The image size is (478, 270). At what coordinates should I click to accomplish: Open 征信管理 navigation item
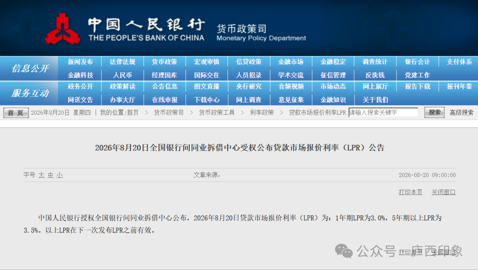[333, 75]
